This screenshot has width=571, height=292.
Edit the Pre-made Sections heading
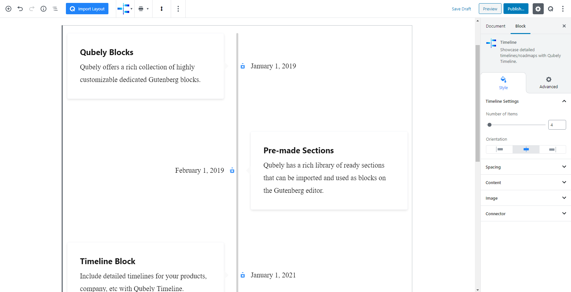[x=299, y=150]
